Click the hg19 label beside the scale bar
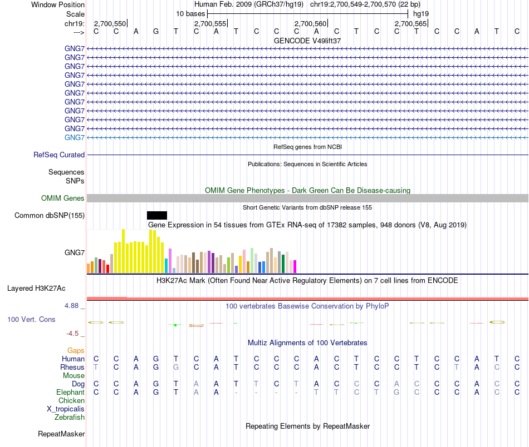Image resolution: width=529 pixels, height=447 pixels. [421, 14]
